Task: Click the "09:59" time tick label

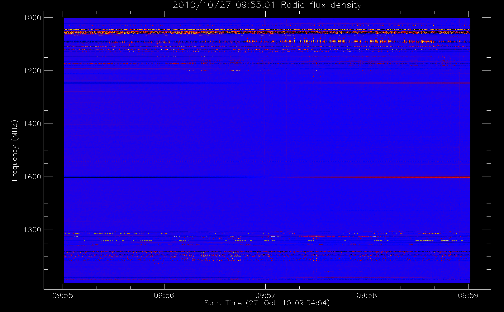Action: click(x=468, y=295)
